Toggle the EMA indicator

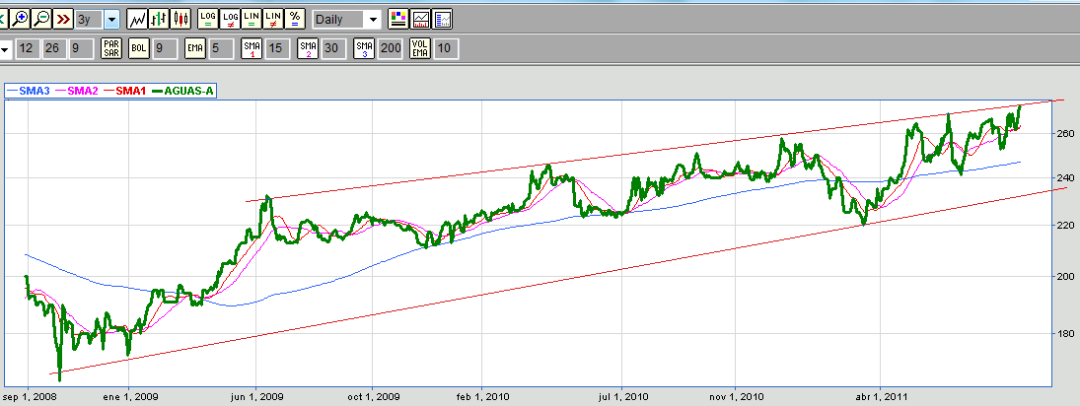(195, 47)
